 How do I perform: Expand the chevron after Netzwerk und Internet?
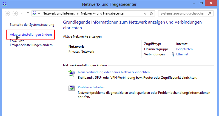(78, 13)
